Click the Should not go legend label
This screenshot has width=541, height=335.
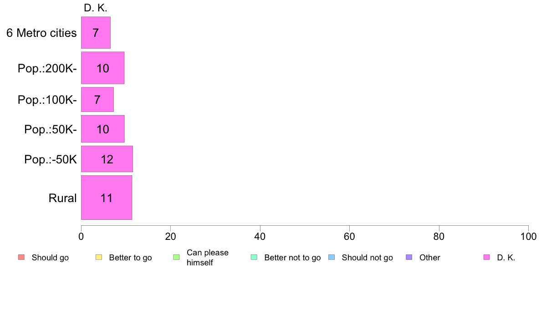[367, 258]
